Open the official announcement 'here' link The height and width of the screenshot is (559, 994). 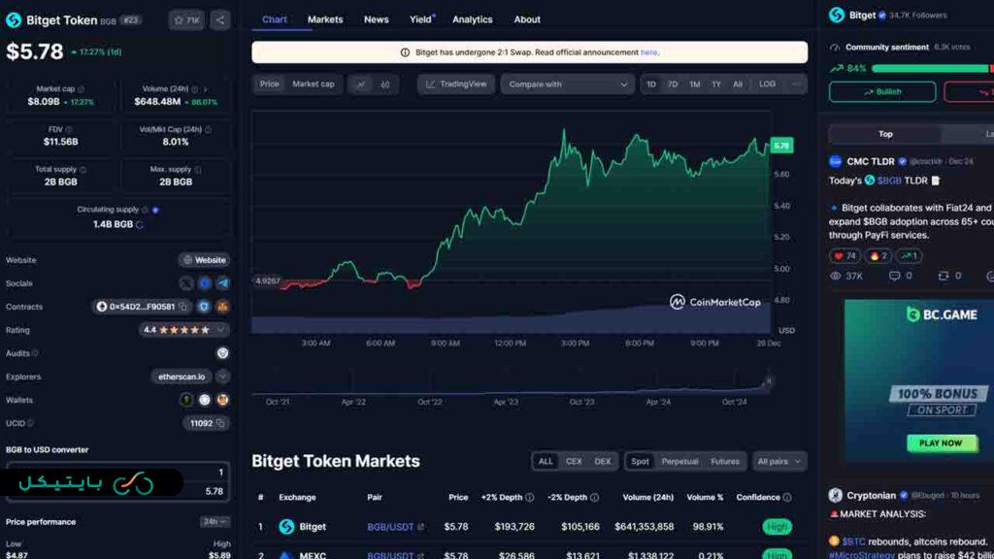click(x=648, y=52)
